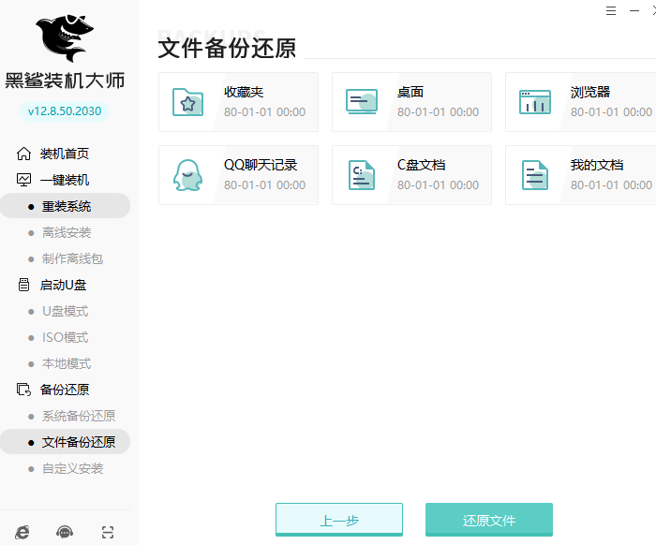Viewport: 656px width, 545px height.
Task: Open the 一键装机 section
Action: (x=65, y=180)
